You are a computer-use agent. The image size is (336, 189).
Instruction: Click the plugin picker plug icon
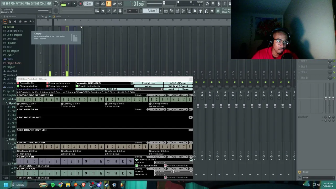(x=201, y=11)
